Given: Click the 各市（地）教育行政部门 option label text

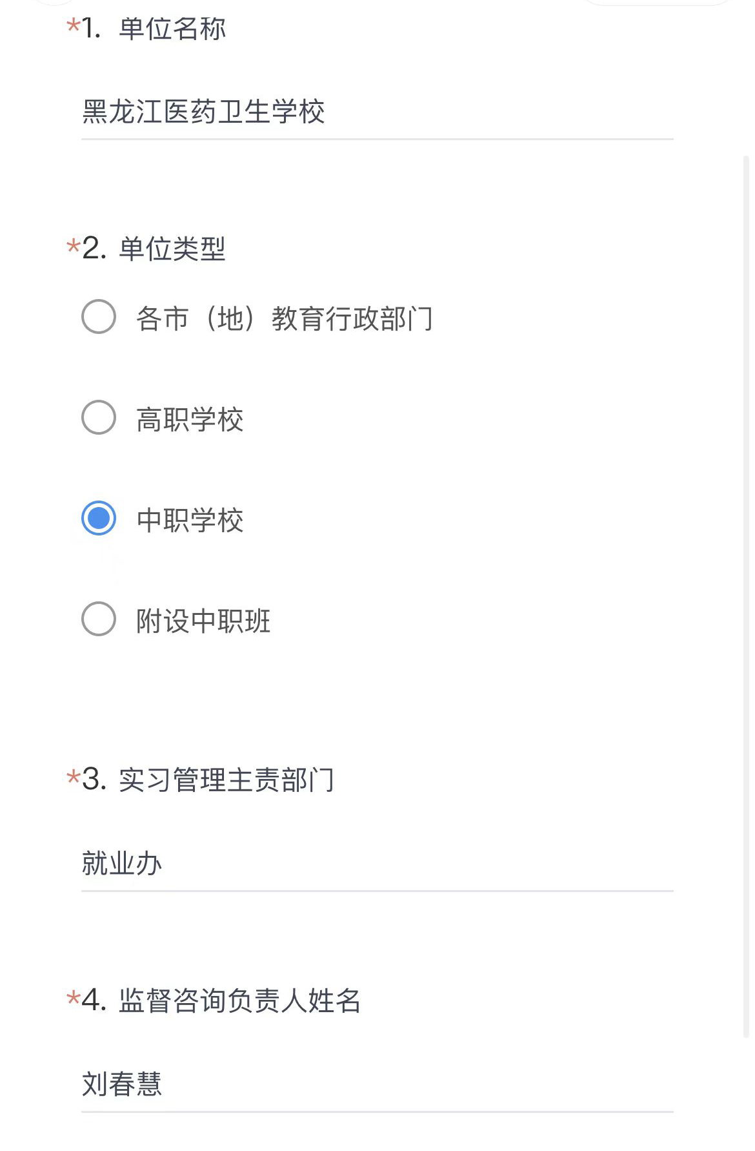Looking at the screenshot, I should 284,318.
